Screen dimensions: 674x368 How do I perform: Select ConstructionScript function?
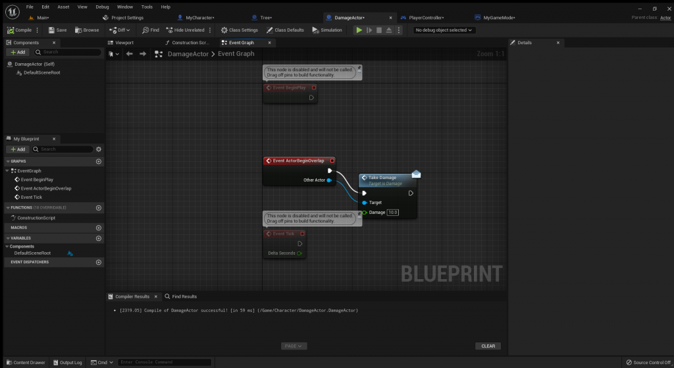tap(36, 218)
